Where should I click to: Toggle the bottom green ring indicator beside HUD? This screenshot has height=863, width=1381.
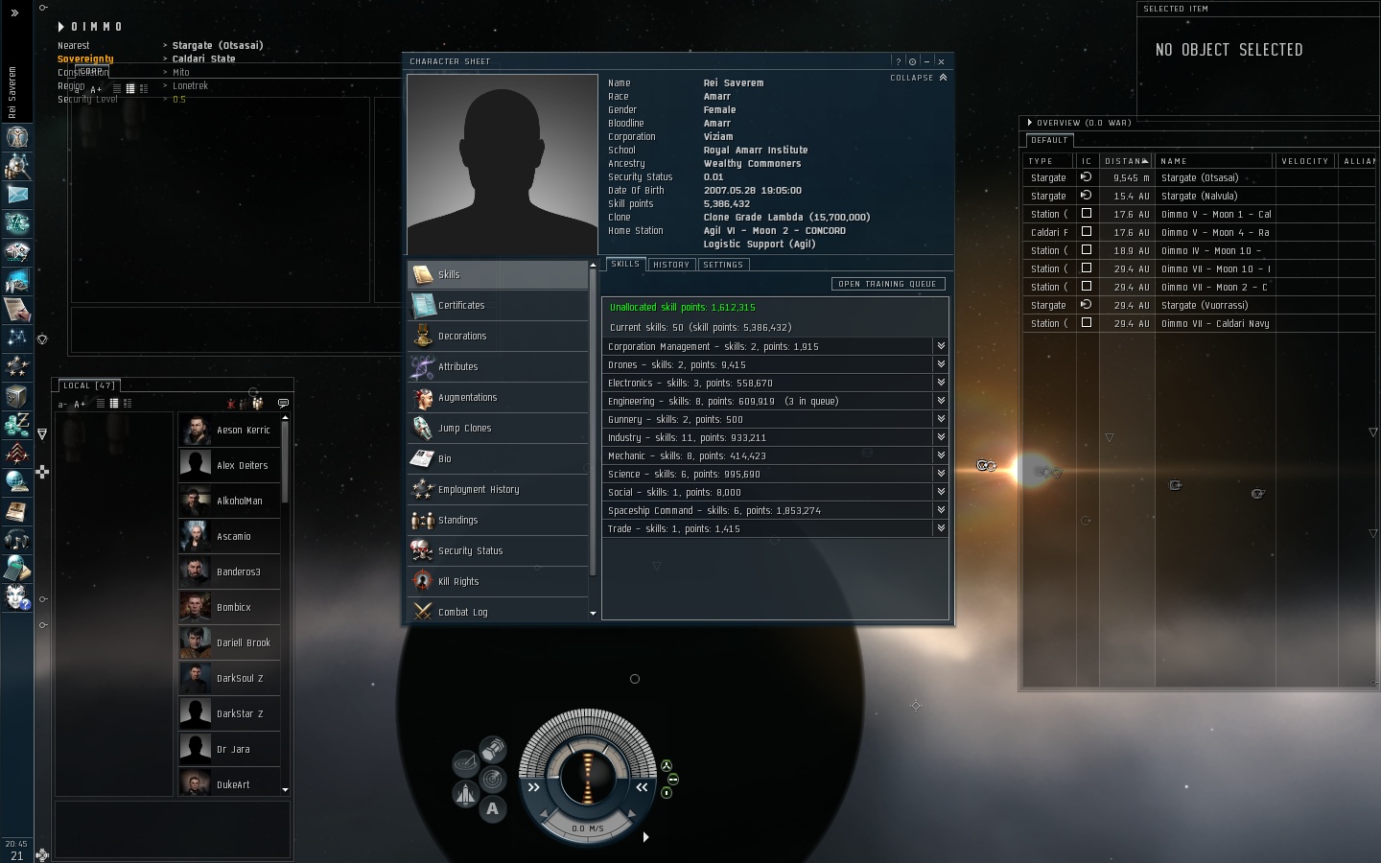pyautogui.click(x=666, y=793)
